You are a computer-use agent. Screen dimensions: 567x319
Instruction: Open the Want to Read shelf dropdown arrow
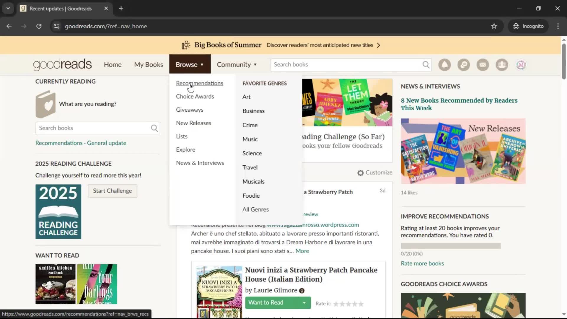tap(304, 303)
